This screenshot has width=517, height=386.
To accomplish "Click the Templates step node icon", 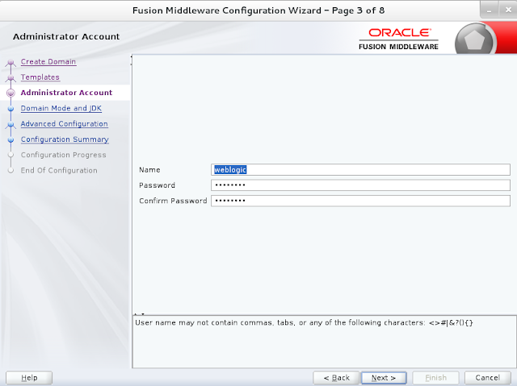I will point(11,78).
